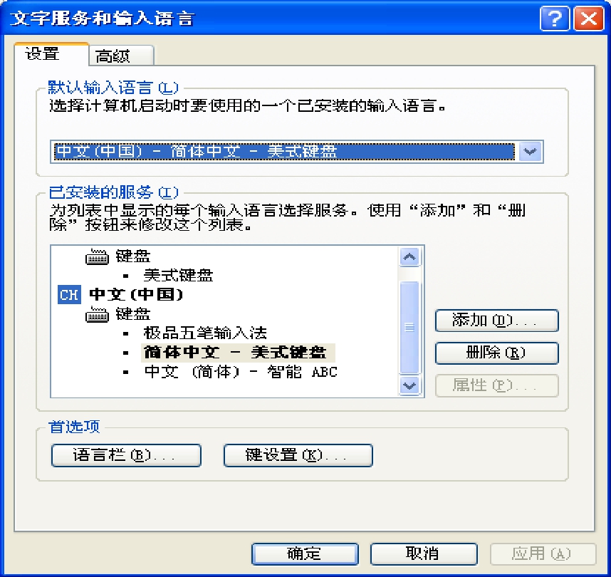Click the 删除(R) button
This screenshot has height=577, width=611.
497,353
